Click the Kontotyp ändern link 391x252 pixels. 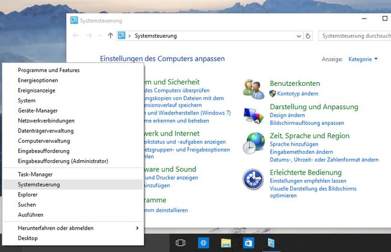click(298, 94)
